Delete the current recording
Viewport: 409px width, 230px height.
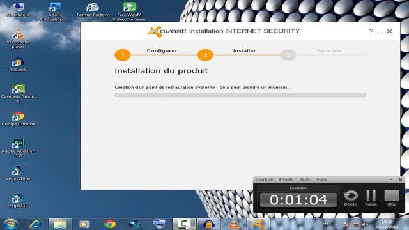click(350, 198)
